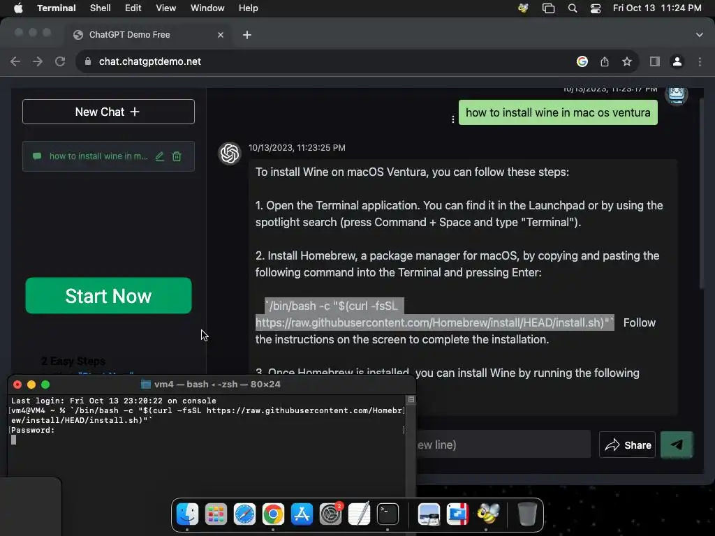This screenshot has height=536, width=715.
Task: Send message with paper plane button
Action: [677, 445]
